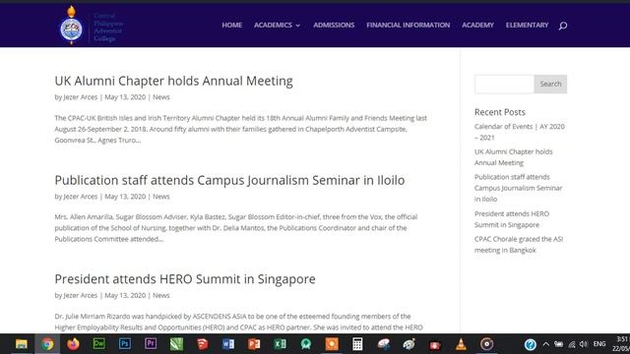Open the red app icon before Word
630x354 pixels.
(203, 344)
